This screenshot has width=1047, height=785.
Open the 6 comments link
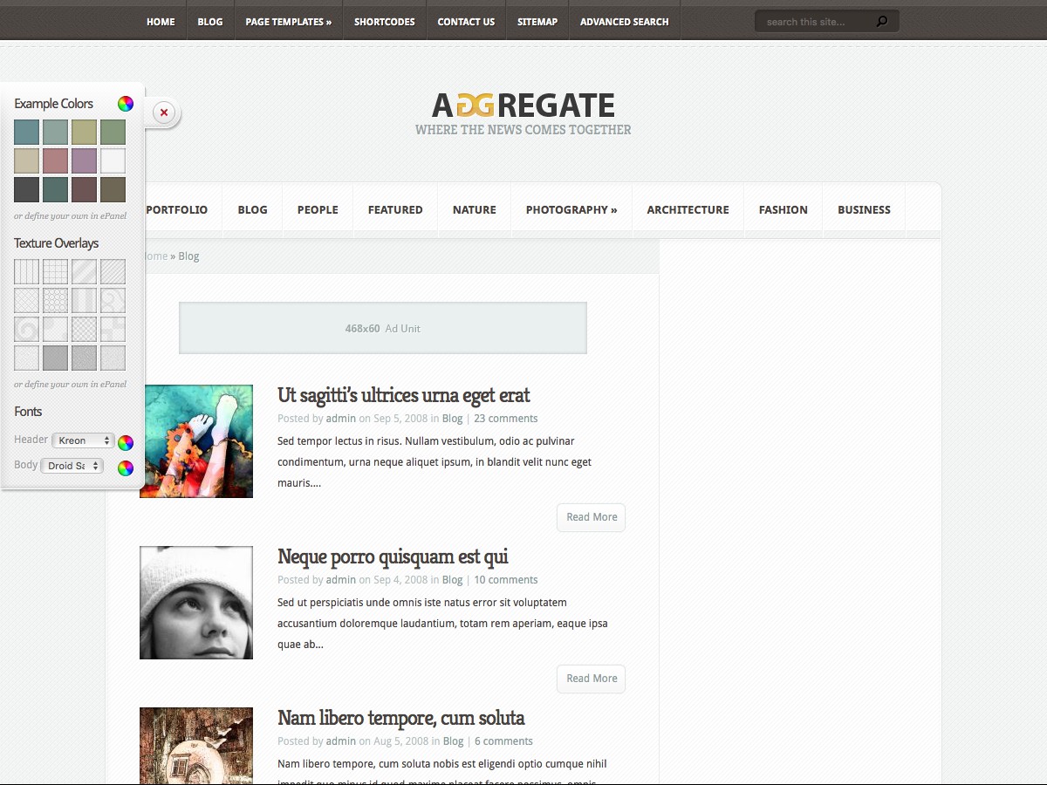[503, 741]
